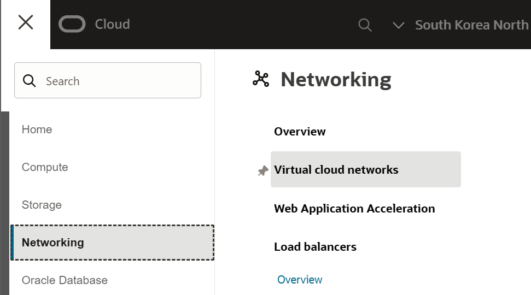Open the search magnifier in the top bar

pos(365,25)
